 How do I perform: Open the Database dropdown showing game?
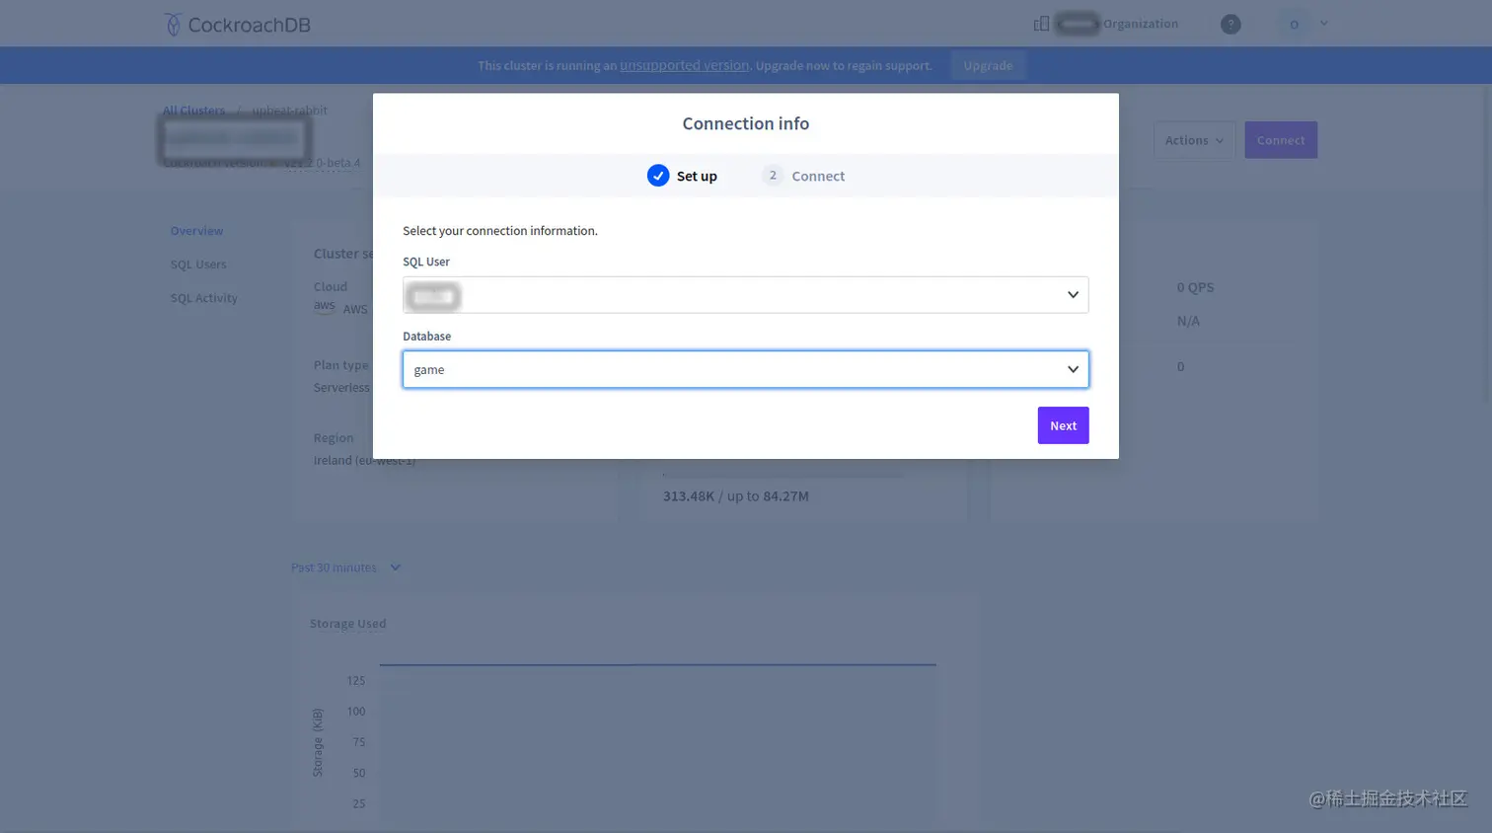tap(745, 369)
